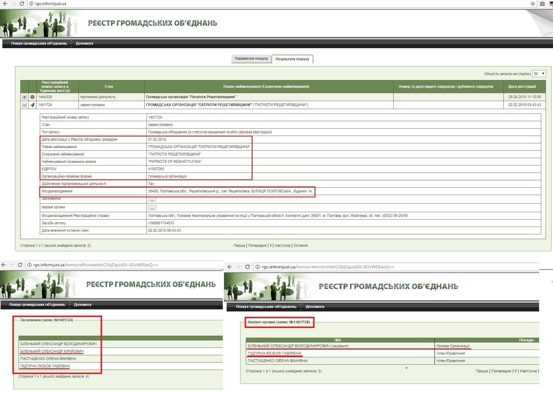
Task: Select the Результати пошуку tab
Action: [x=292, y=59]
